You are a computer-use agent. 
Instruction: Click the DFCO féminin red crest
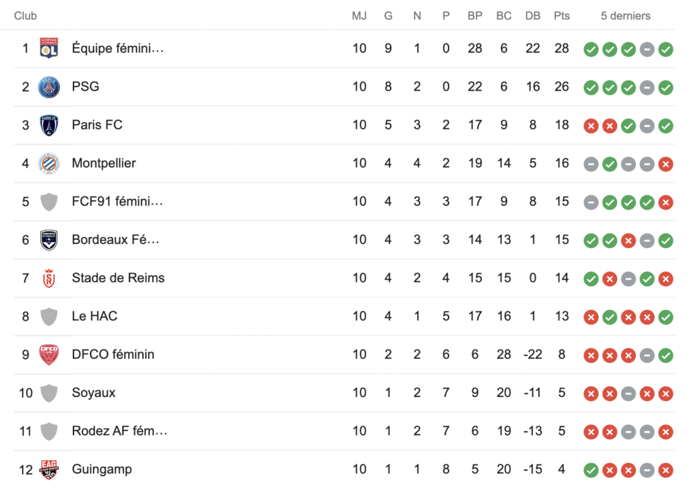(x=49, y=354)
